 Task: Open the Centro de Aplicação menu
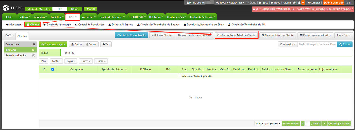tap(202, 17)
